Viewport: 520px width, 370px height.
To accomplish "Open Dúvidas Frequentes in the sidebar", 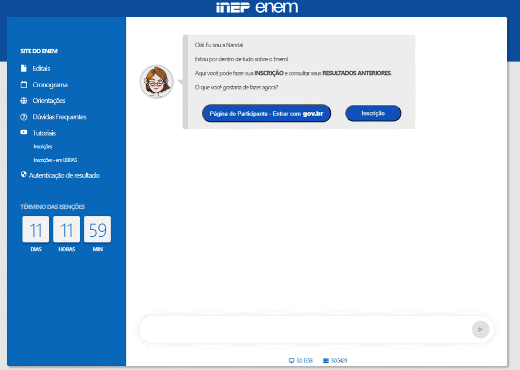I will point(59,117).
